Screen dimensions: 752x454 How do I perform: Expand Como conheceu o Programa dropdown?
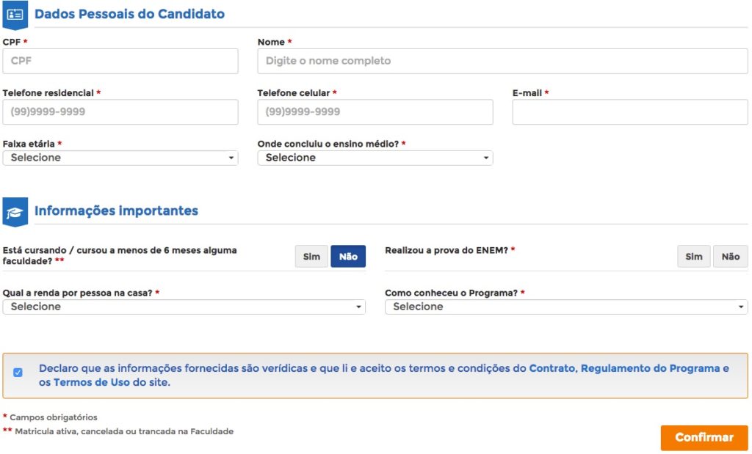coord(566,307)
